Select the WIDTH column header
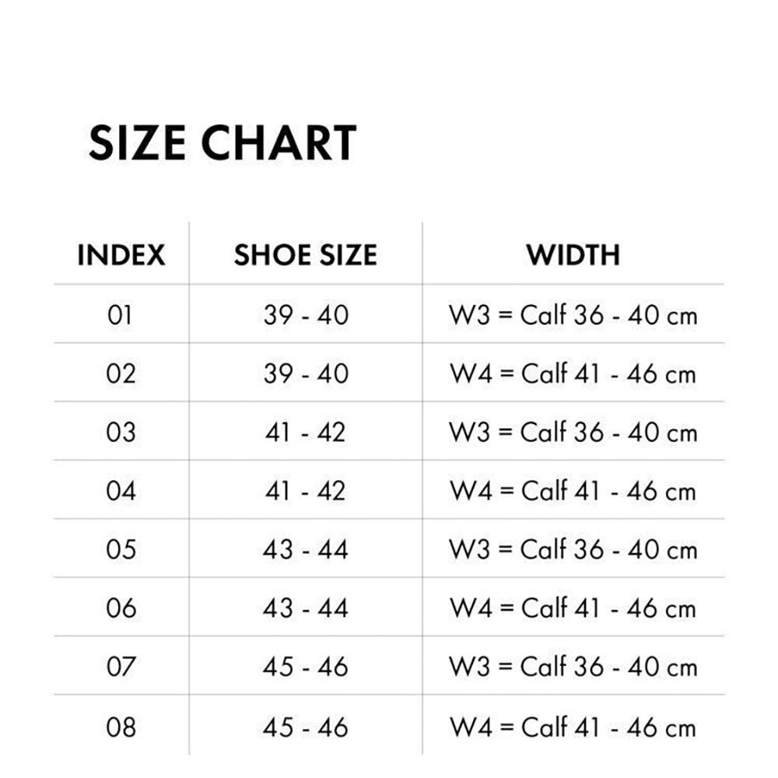778x778 pixels. point(573,255)
